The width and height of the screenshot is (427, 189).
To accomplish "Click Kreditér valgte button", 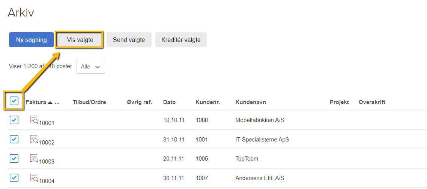I will (x=181, y=40).
